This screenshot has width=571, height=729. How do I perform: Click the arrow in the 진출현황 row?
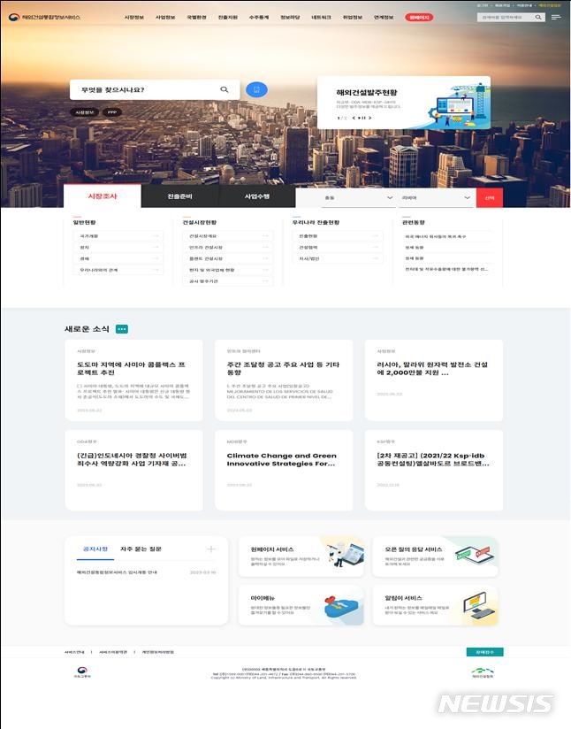375,236
